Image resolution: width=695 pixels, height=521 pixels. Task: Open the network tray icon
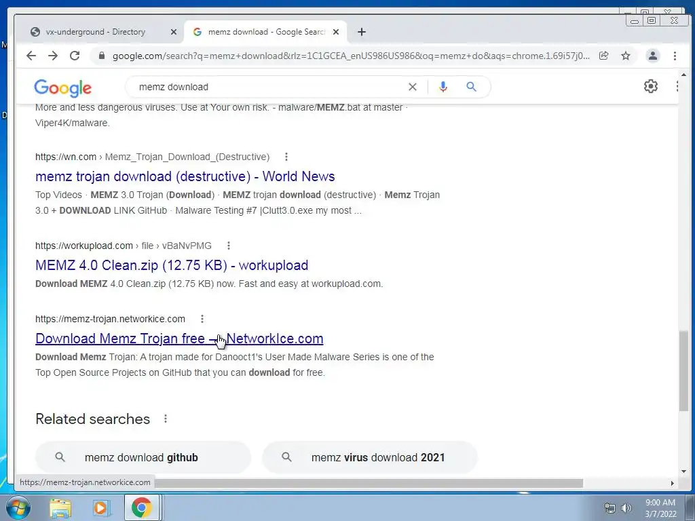[610, 508]
